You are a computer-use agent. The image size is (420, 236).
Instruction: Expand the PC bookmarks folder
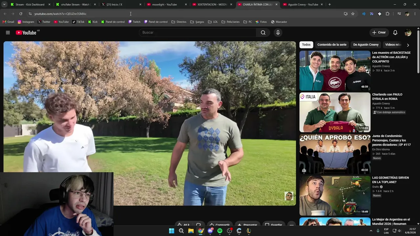point(248,22)
